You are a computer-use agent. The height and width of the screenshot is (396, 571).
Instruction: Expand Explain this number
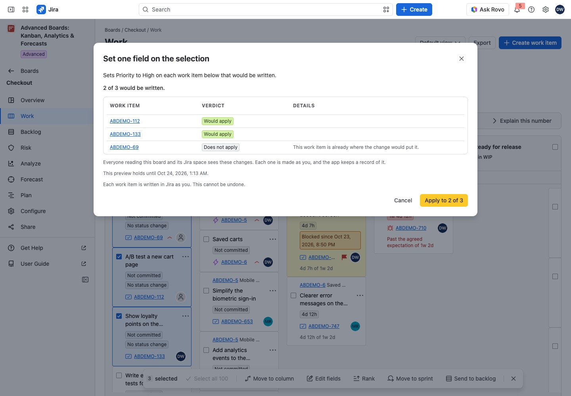tap(522, 121)
